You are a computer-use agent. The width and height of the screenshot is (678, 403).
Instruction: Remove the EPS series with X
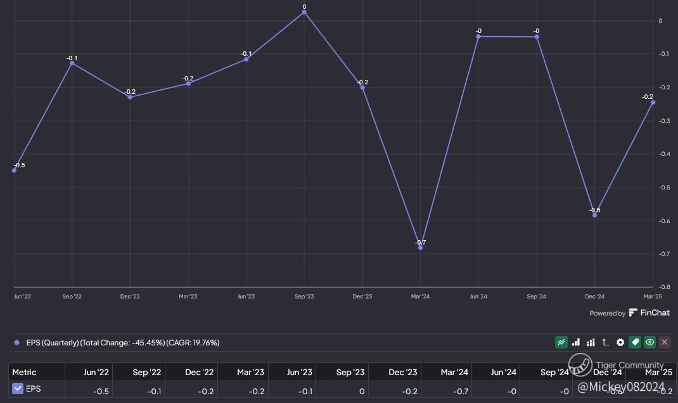[665, 342]
